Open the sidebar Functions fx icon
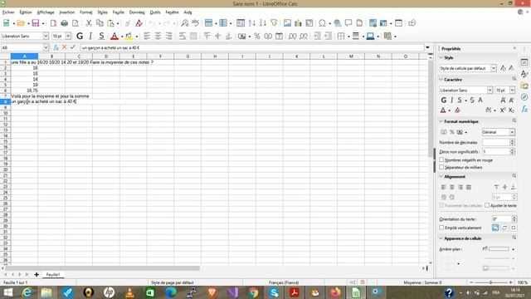The width and height of the screenshot is (531, 299). [524, 109]
